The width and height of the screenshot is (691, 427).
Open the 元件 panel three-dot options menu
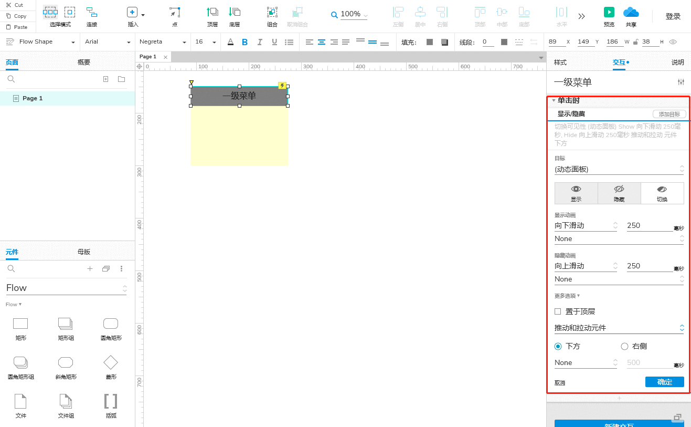122,268
